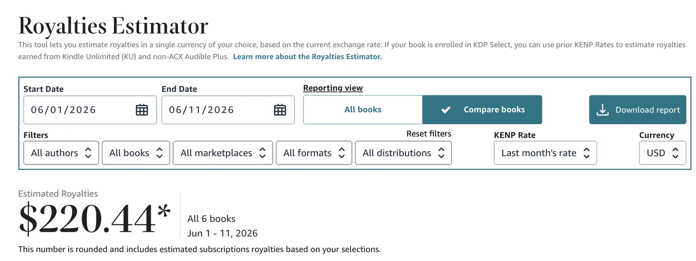Click the Currency USD chevron icon
Screen dimensions: 696x261
click(675, 153)
